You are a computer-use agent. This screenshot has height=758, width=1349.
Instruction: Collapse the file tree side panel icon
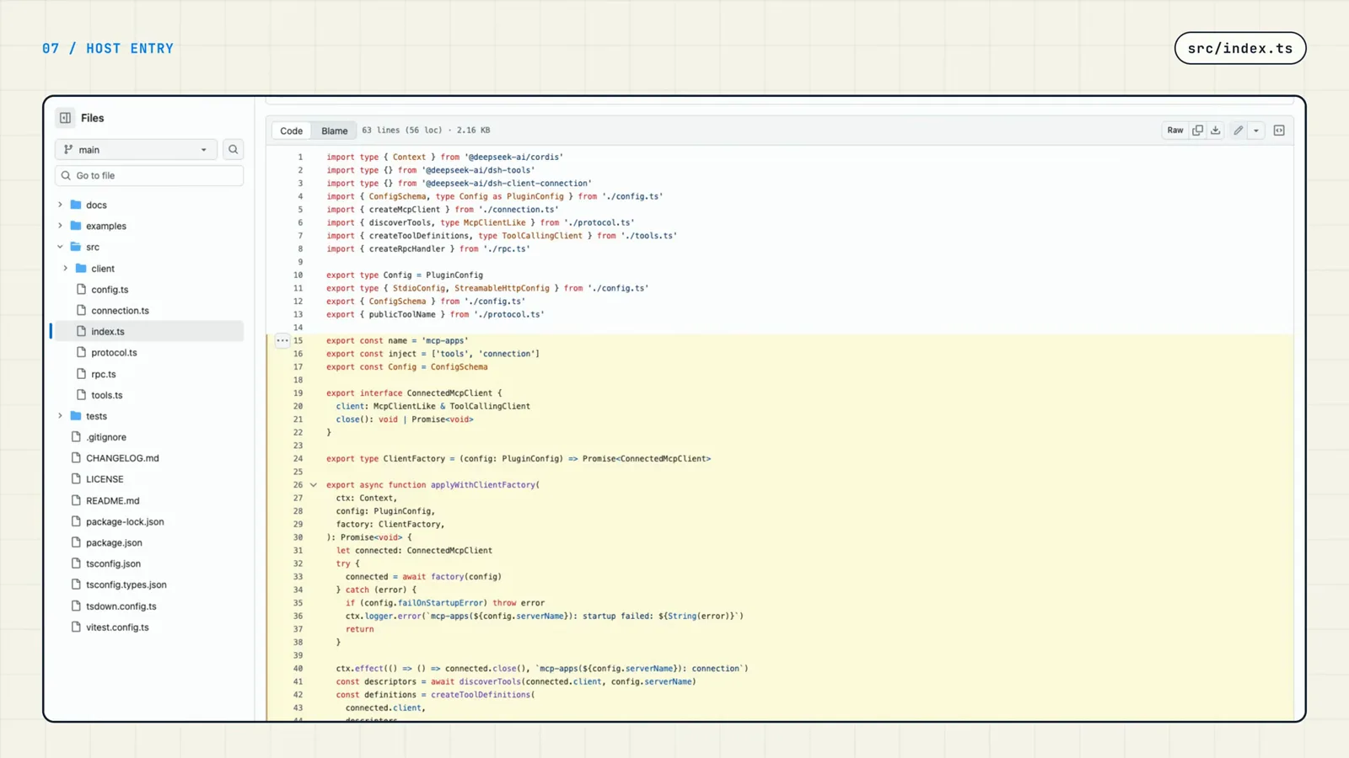pos(65,118)
